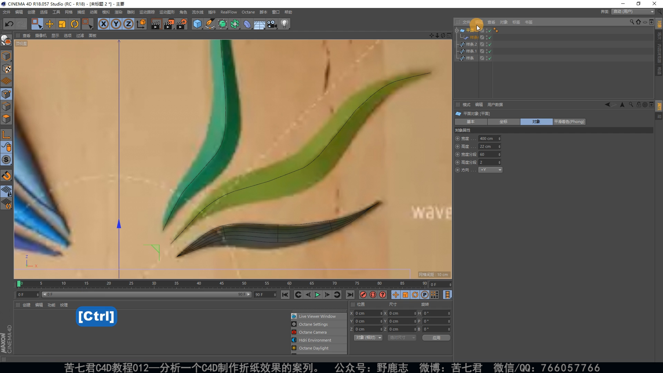663x373 pixels.
Task: Click the 高度 field showing 22 cm
Action: click(x=490, y=146)
